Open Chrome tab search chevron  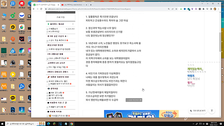point(202,4)
